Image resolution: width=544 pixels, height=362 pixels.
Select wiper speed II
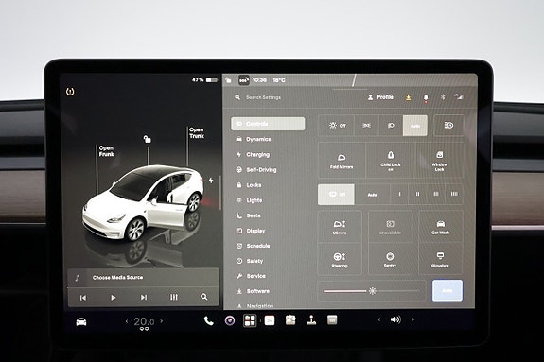418,195
